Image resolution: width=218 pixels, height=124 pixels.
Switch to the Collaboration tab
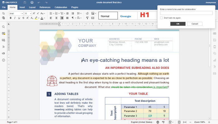pos(61,7)
